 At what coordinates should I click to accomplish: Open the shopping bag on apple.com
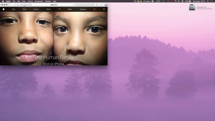(104, 9)
